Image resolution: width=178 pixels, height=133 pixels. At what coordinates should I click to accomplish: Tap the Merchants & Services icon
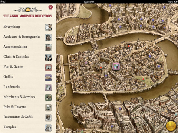[48, 98]
